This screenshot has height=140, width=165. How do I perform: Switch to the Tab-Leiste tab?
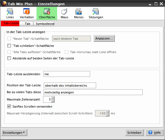(10, 23)
